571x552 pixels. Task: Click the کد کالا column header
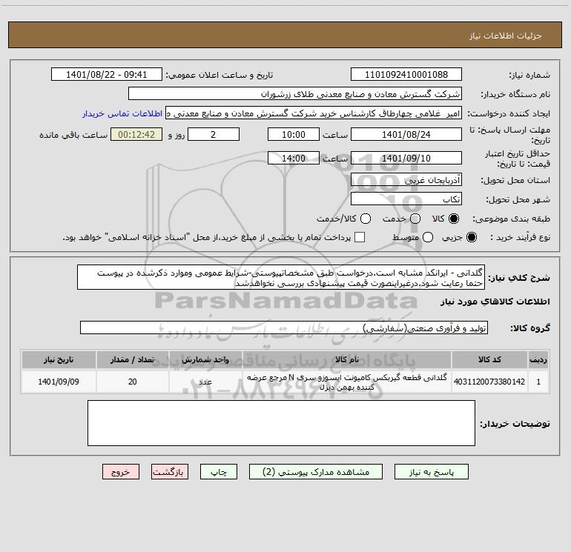coord(489,359)
